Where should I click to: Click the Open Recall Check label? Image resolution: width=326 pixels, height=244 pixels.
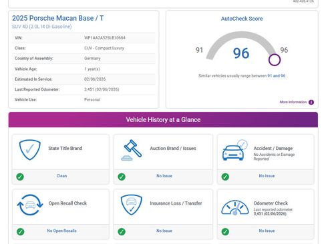(x=67, y=203)
